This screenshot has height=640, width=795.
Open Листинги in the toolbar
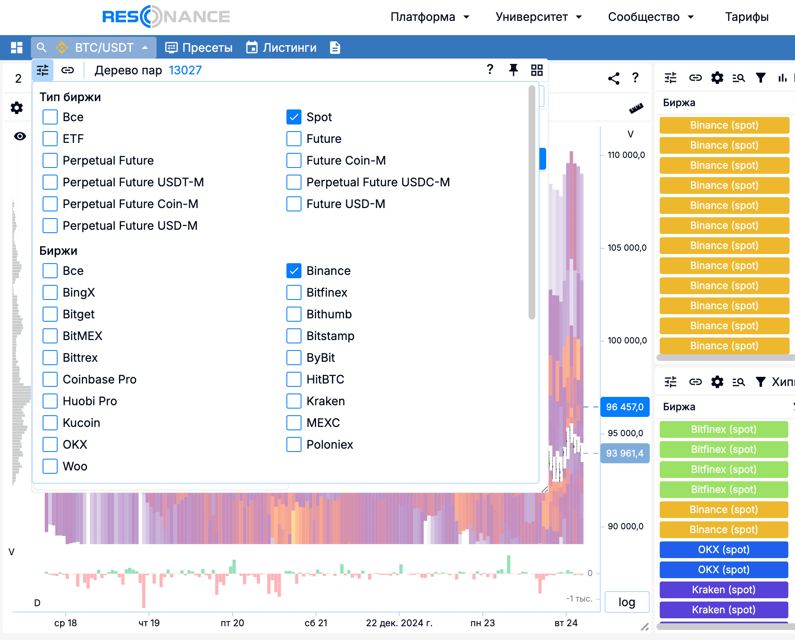pos(281,48)
